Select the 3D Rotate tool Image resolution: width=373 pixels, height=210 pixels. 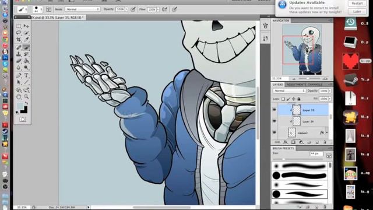[x=19, y=90]
